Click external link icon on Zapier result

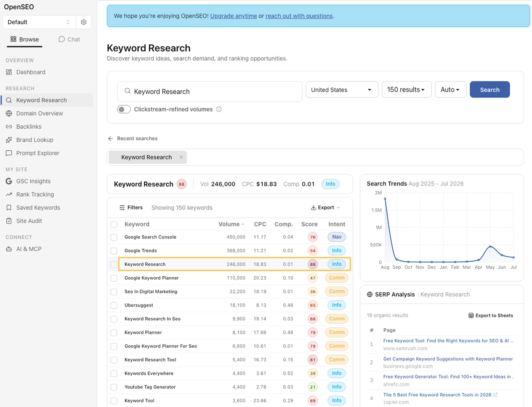(x=495, y=395)
